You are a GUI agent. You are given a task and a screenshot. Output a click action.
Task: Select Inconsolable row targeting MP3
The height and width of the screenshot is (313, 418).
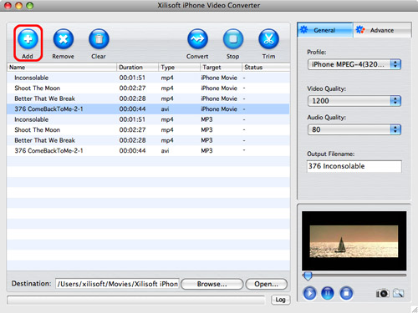(148, 119)
